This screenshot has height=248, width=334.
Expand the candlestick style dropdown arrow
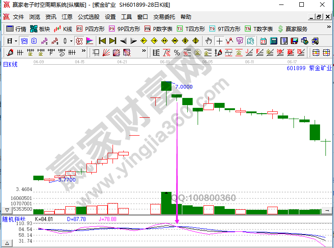(x=71, y=41)
